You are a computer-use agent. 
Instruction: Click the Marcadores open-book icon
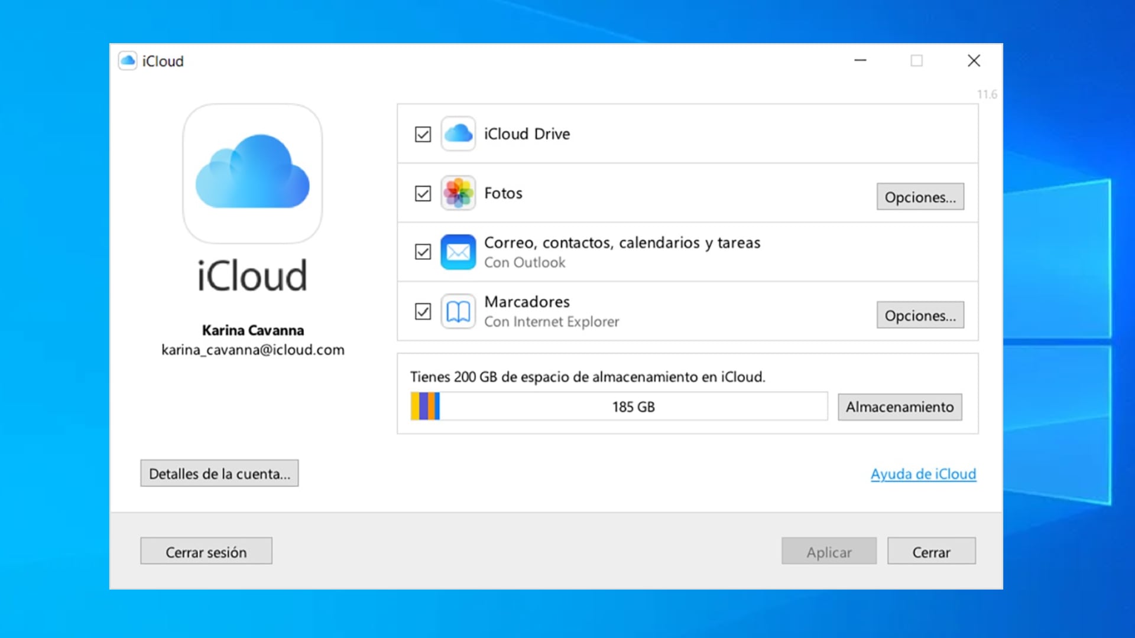[x=458, y=311]
